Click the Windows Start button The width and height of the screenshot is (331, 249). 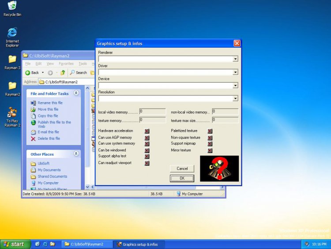tap(15, 244)
